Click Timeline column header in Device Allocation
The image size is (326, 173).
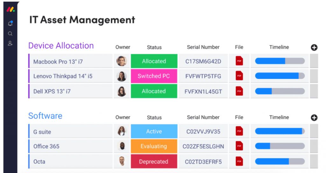(x=279, y=47)
